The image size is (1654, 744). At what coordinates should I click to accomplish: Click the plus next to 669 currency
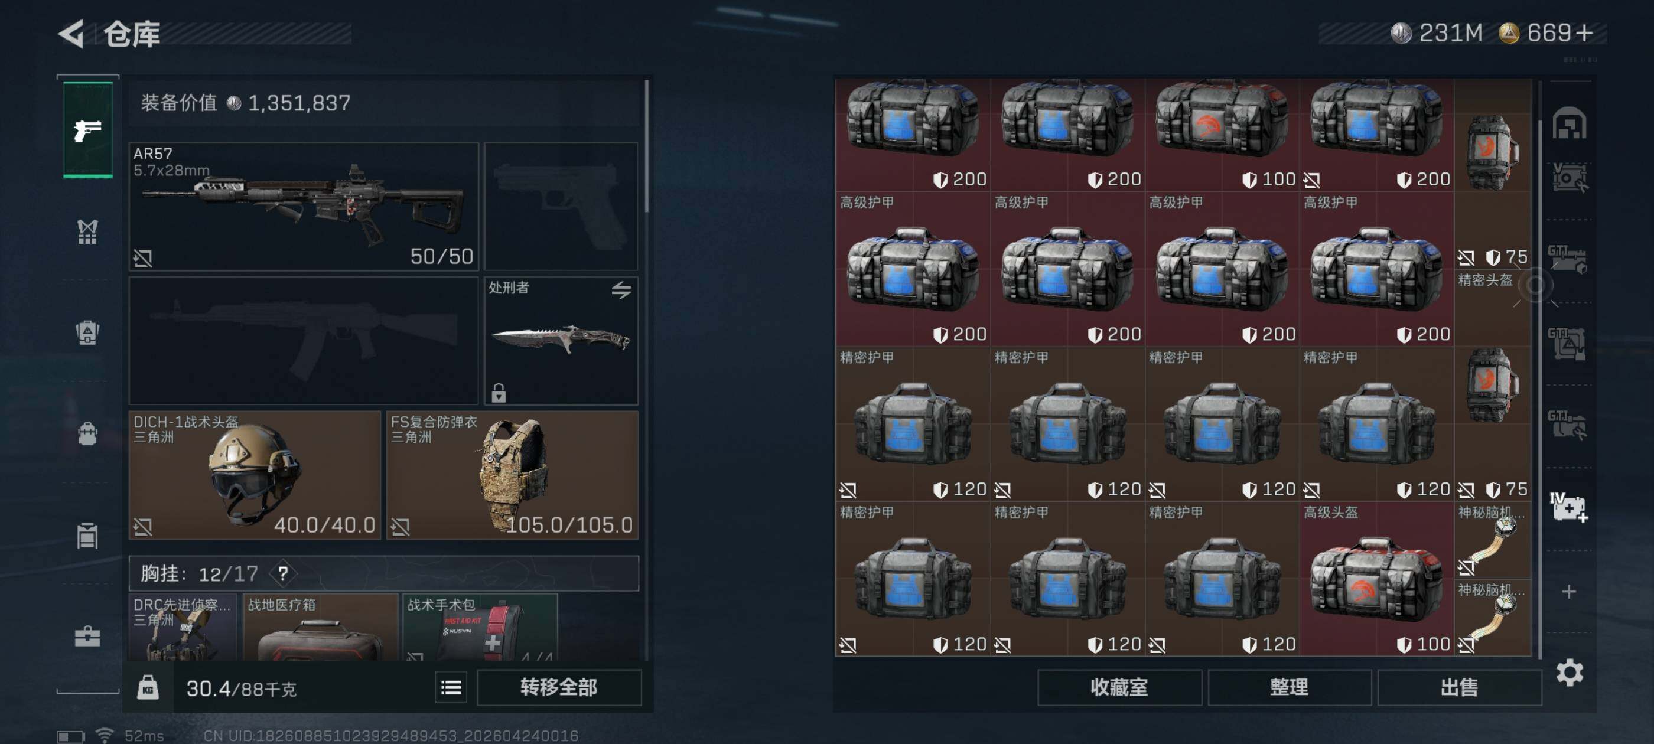[1584, 32]
